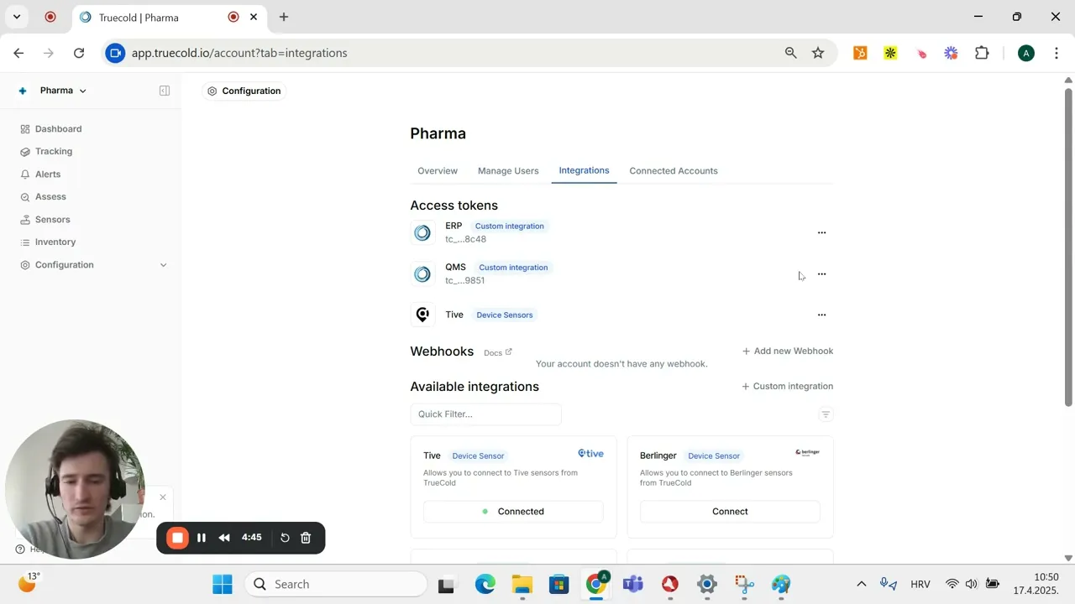Open Microsoft Teams from taskbar
1075x604 pixels.
pyautogui.click(x=632, y=585)
